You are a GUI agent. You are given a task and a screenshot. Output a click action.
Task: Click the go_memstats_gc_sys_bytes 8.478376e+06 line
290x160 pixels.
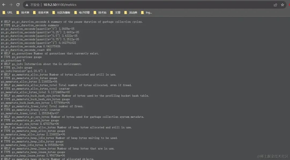[30, 124]
